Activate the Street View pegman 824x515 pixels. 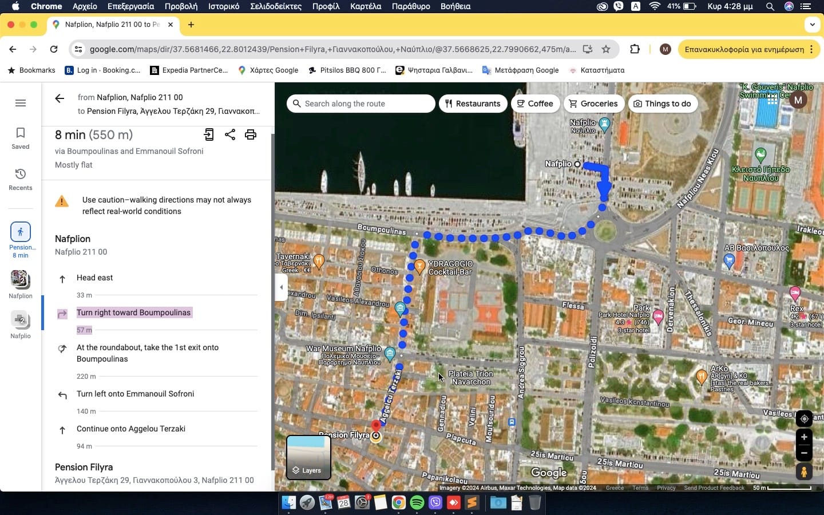[x=804, y=472]
